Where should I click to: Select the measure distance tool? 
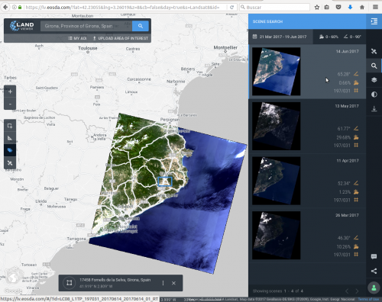[x=10, y=138]
